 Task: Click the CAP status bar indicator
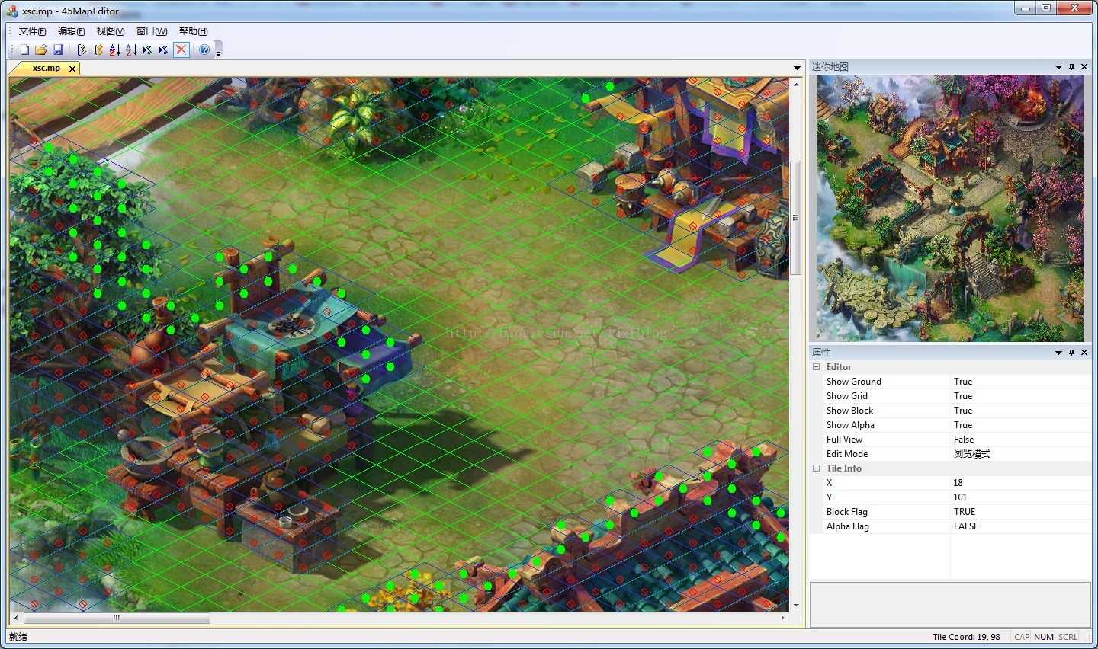click(x=1022, y=637)
